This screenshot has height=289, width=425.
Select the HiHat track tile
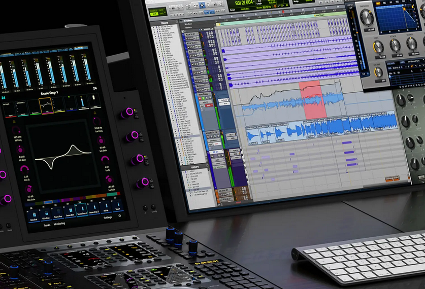(x=106, y=207)
